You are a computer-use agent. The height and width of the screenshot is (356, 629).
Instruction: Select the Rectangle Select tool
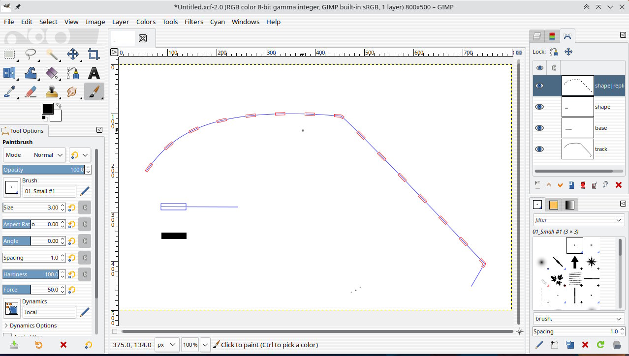[9, 54]
